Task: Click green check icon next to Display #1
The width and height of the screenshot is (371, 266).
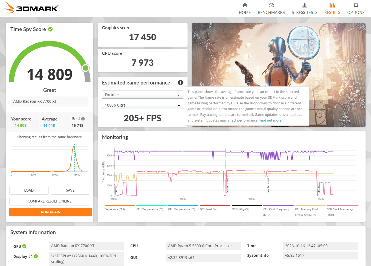Action: click(x=36, y=256)
